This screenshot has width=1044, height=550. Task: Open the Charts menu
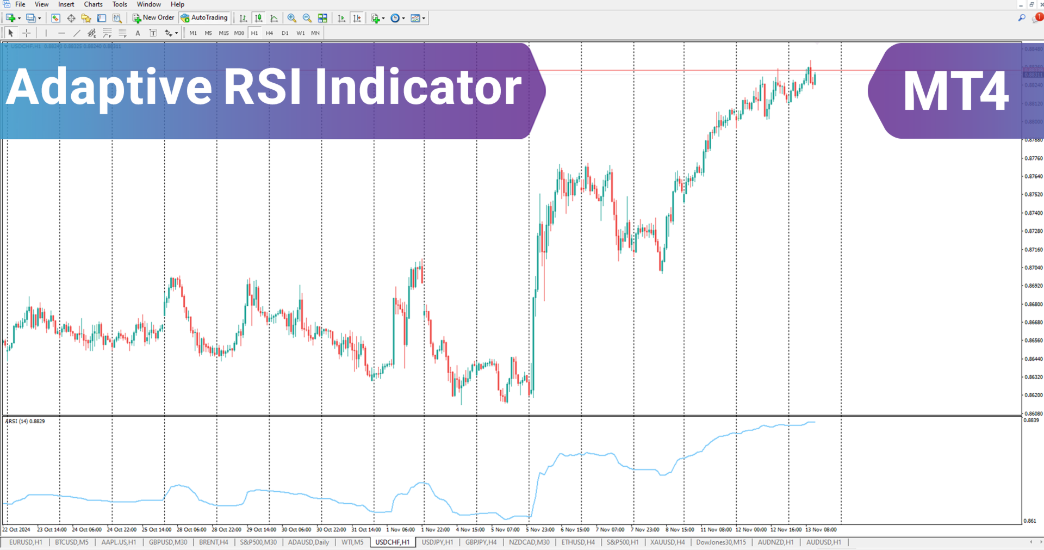click(93, 4)
